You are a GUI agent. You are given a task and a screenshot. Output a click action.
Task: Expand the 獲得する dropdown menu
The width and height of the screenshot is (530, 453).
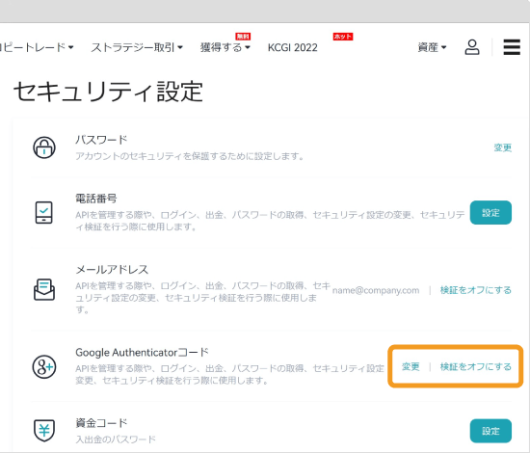click(225, 47)
